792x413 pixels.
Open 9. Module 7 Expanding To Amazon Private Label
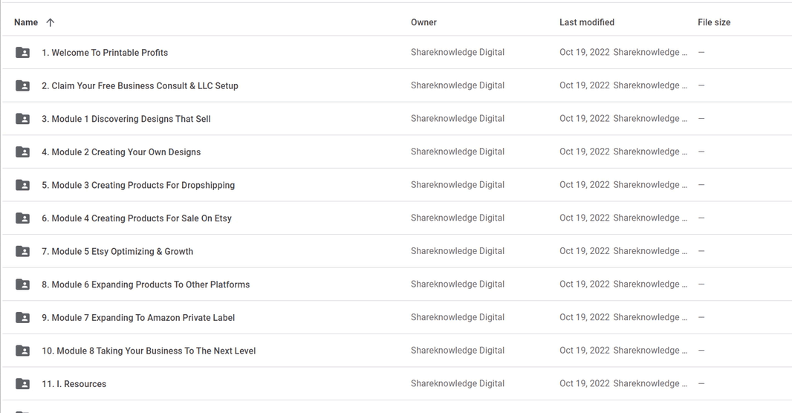(138, 318)
